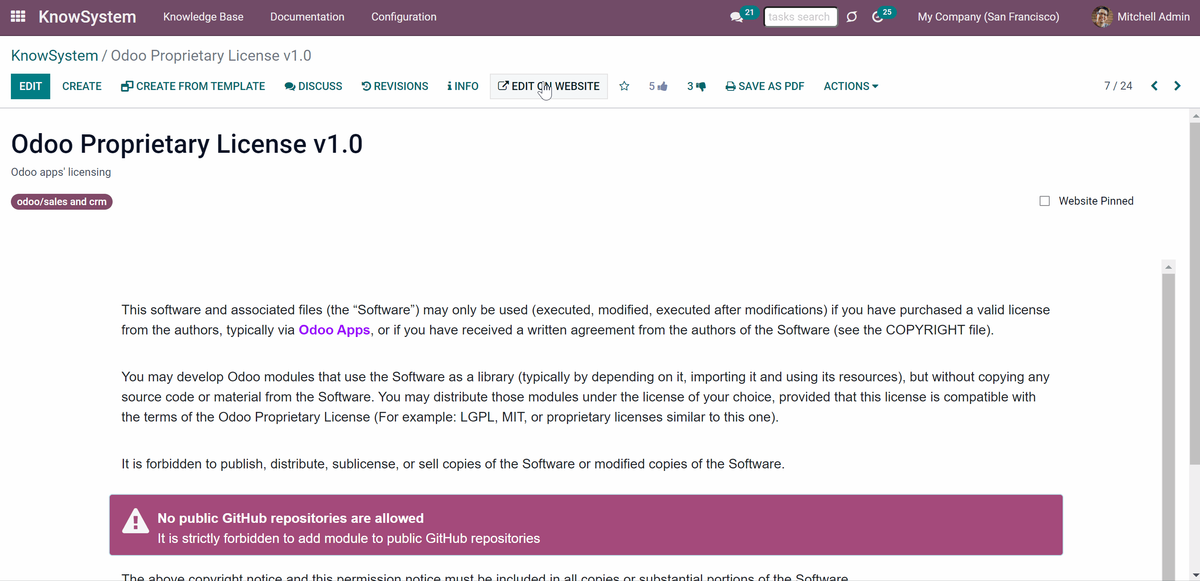
Task: Follow the Odoo Apps link
Action: pos(335,330)
